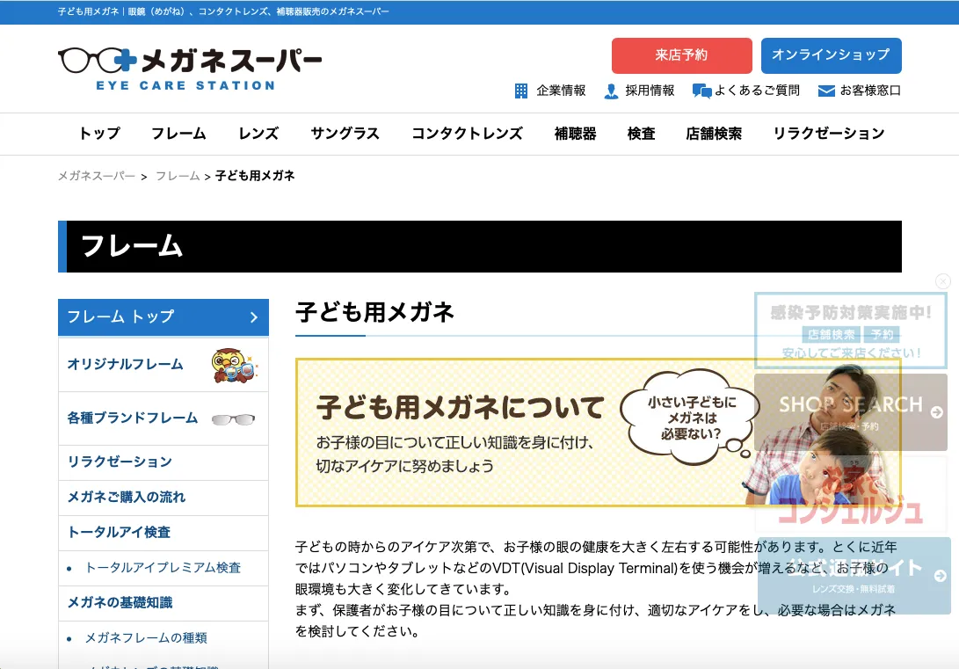Click the building icon beside 企業情報
Image resolution: width=959 pixels, height=669 pixels.
tap(520, 91)
